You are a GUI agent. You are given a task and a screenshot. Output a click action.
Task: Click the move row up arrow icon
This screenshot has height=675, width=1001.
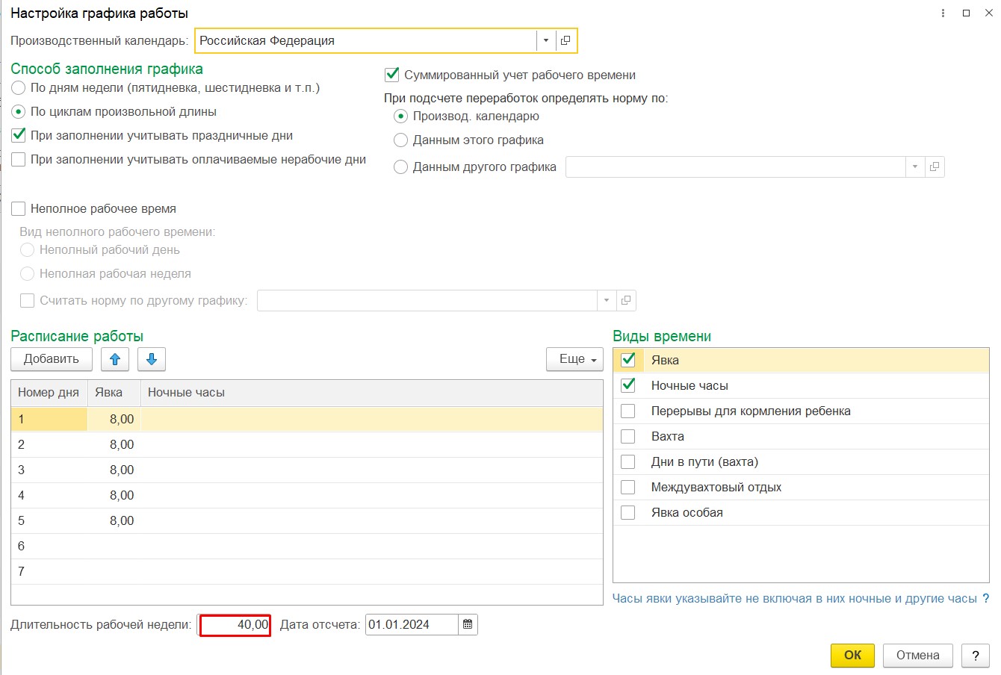pyautogui.click(x=115, y=359)
